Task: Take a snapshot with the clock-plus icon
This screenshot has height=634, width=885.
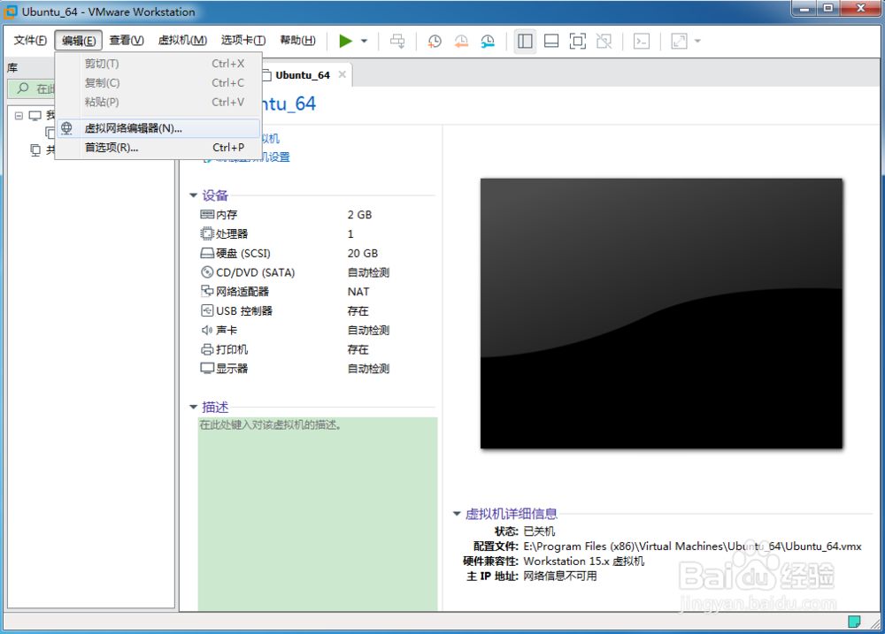Action: click(x=434, y=41)
